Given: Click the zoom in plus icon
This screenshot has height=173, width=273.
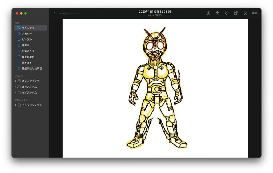Looking at the screenshot, I should coord(78,13).
